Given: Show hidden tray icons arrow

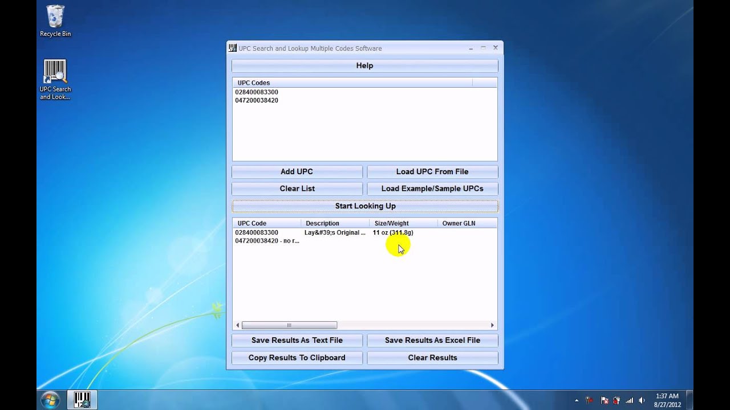Looking at the screenshot, I should pos(577,400).
